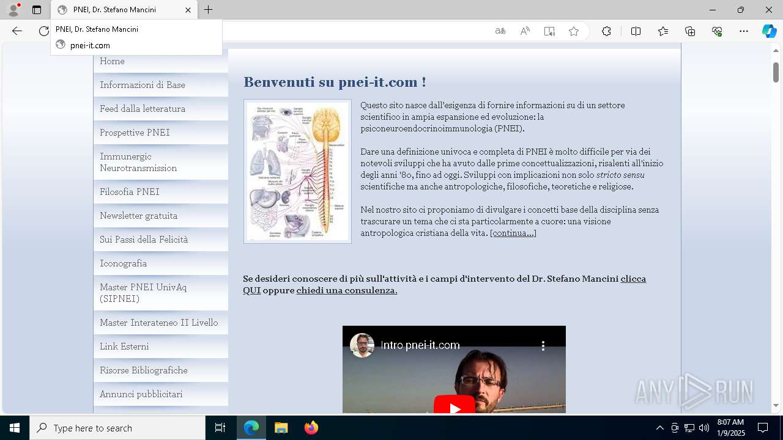Open Feed dalla letteratura menu item
Viewport: 783px width, 440px height.
tap(161, 109)
